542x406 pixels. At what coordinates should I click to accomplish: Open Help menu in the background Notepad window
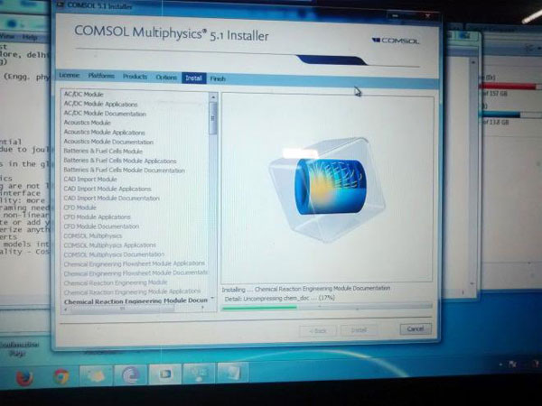[x=30, y=37]
